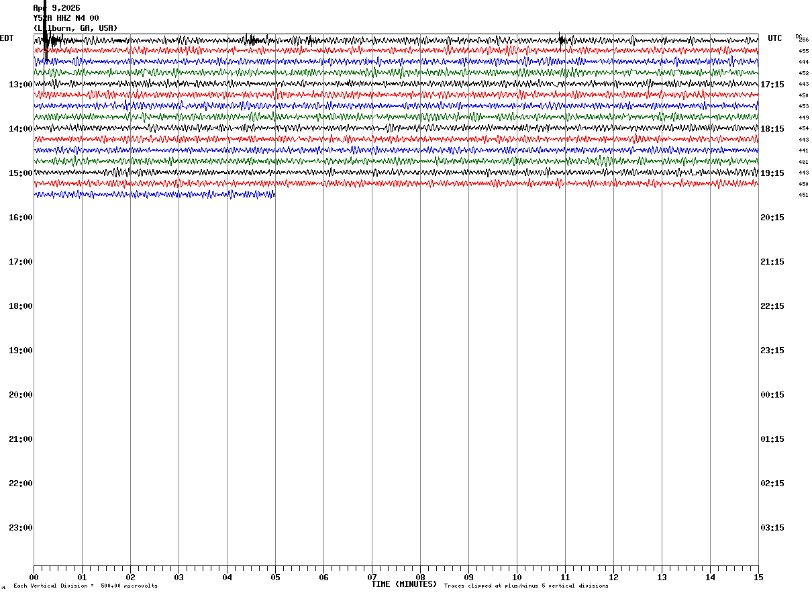
Task: Click minute label 15 on time axis
Action: click(x=758, y=578)
